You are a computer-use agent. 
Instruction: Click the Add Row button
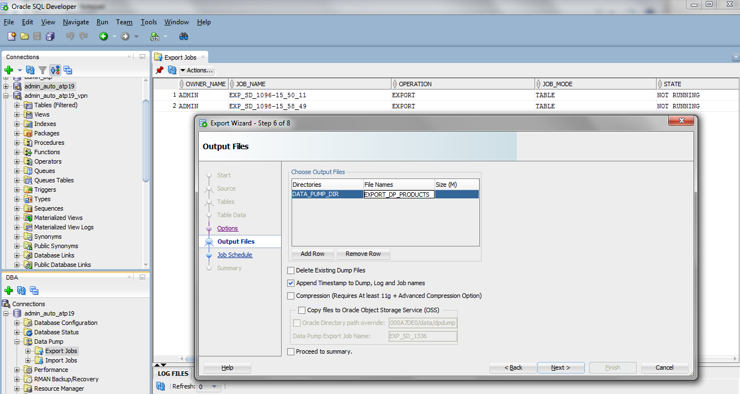coord(313,254)
